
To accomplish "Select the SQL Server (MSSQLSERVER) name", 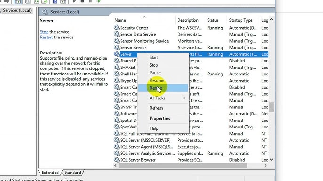I will (x=145, y=140).
